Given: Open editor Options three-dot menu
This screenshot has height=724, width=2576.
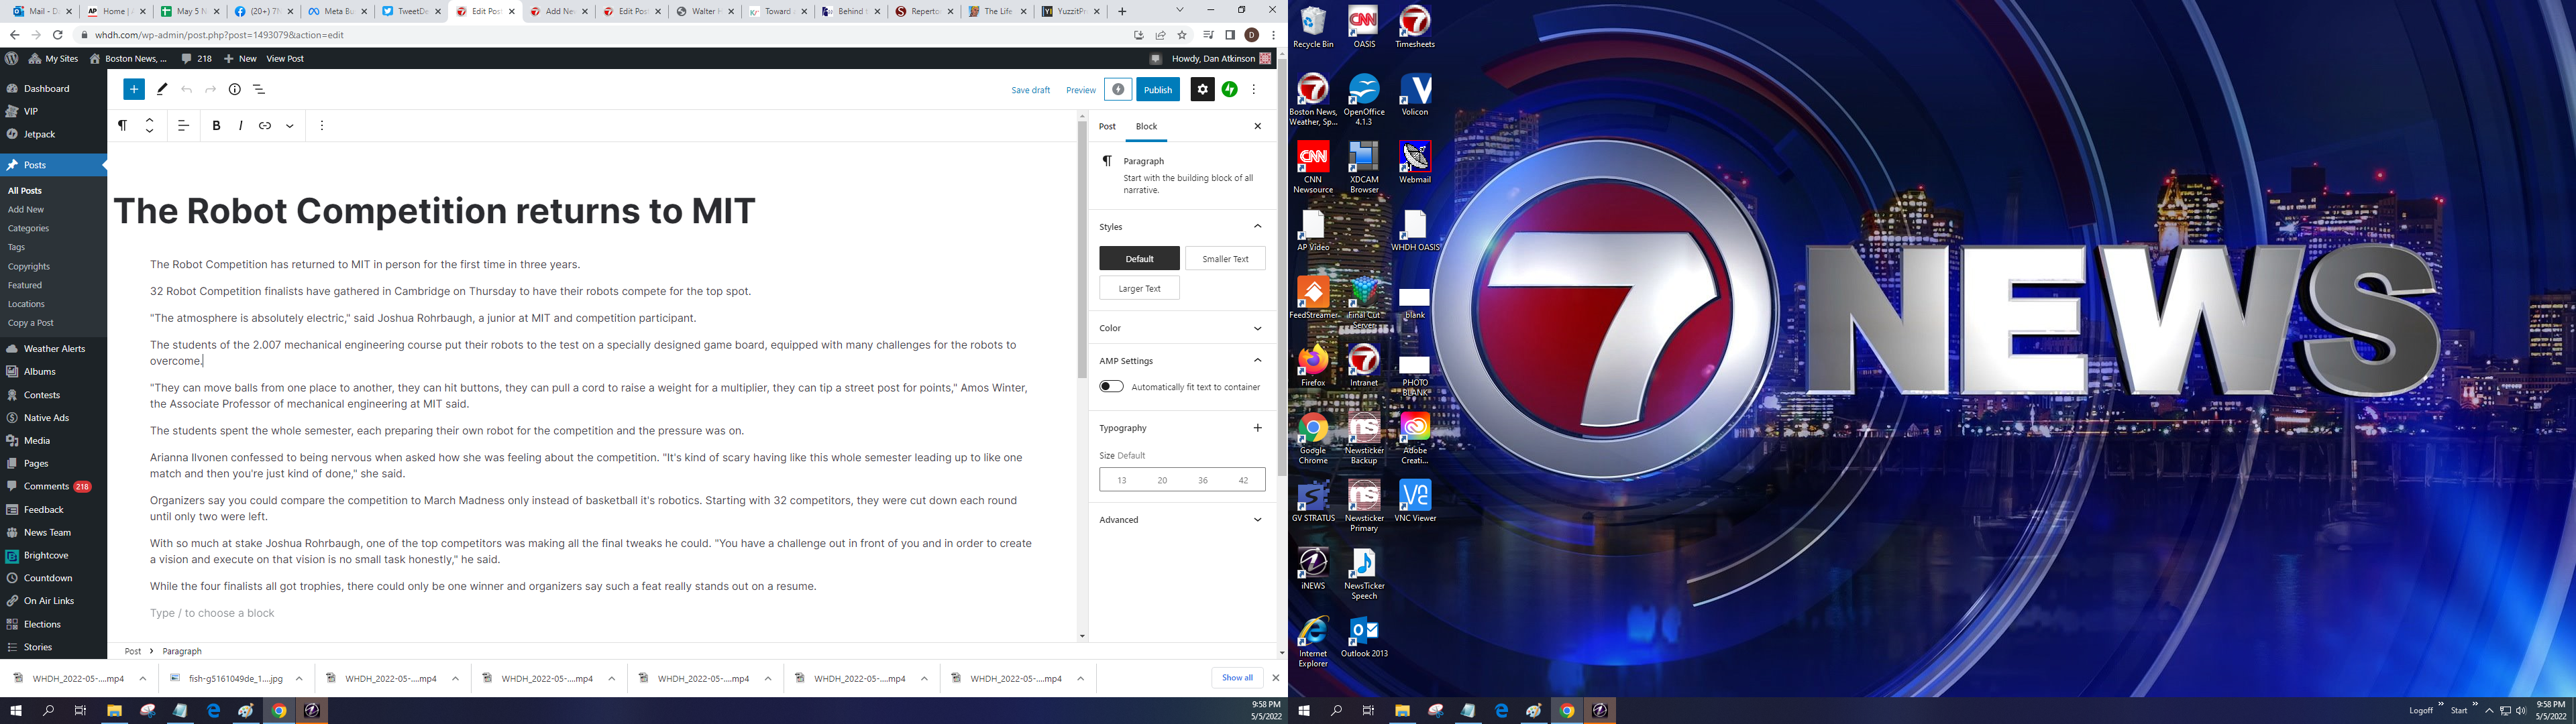Looking at the screenshot, I should [x=1254, y=89].
